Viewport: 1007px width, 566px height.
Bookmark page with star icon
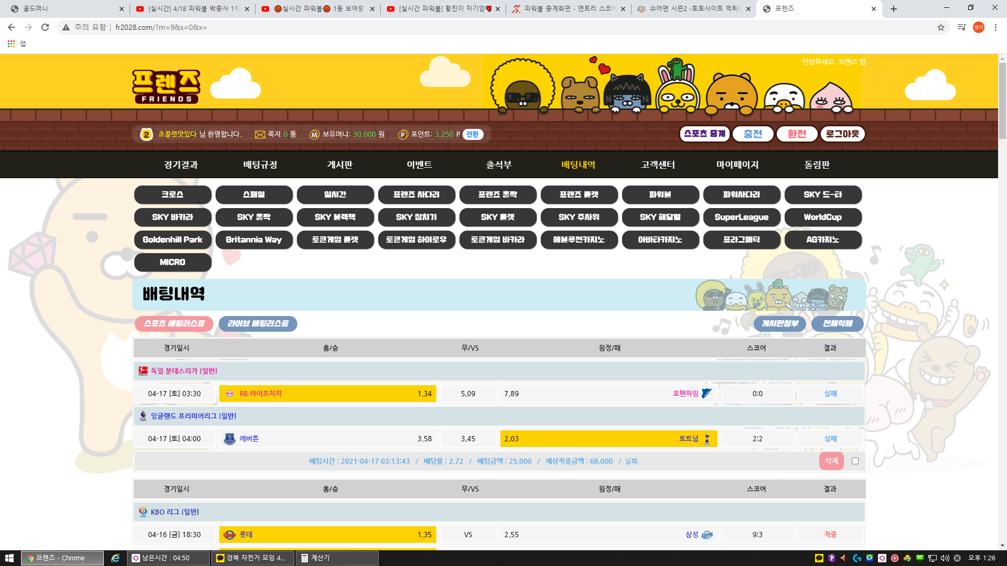point(941,27)
